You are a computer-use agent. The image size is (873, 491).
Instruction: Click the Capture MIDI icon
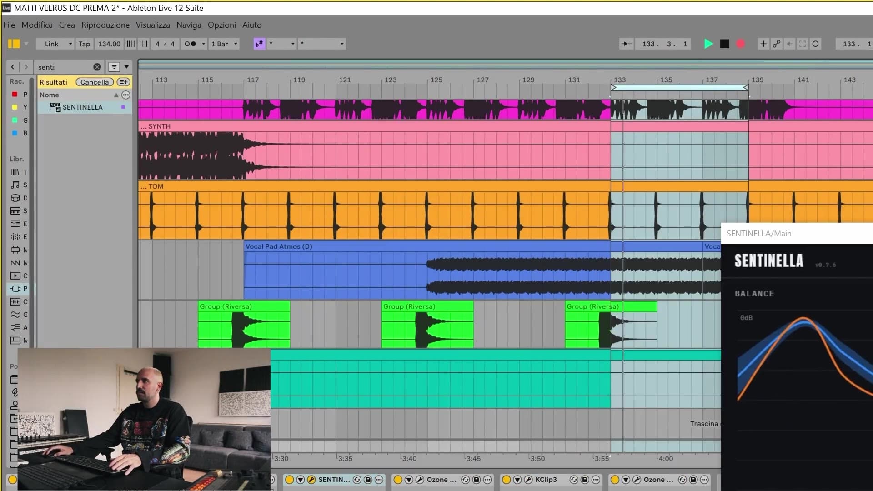(x=803, y=44)
